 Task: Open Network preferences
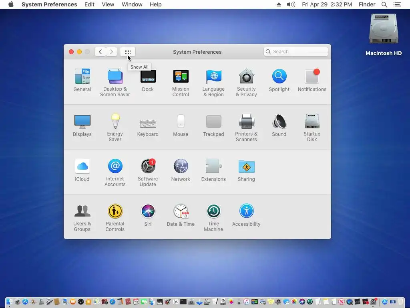(x=181, y=170)
